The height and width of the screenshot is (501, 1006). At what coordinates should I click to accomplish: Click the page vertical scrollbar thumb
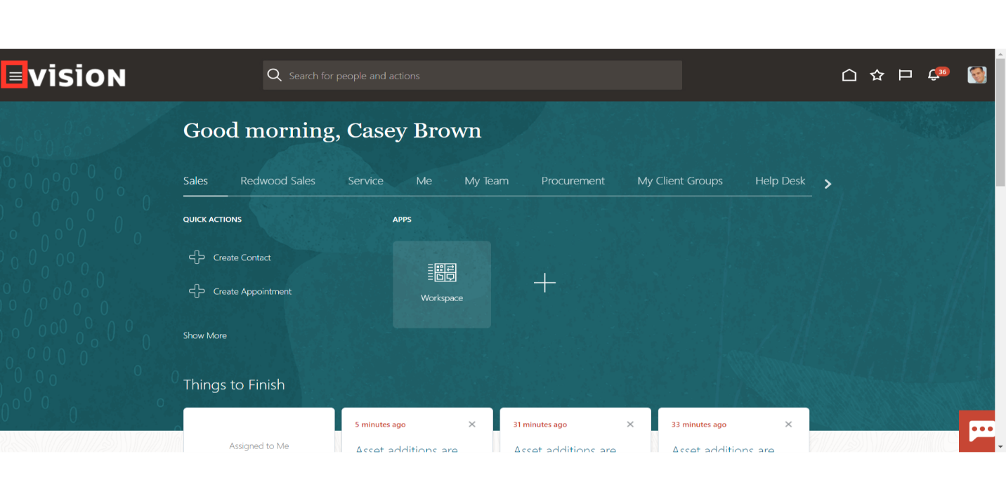(x=1000, y=123)
